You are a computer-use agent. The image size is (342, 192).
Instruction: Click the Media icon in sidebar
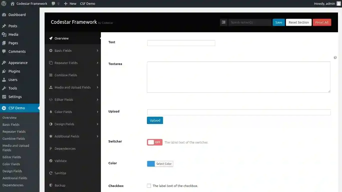click(x=4, y=34)
